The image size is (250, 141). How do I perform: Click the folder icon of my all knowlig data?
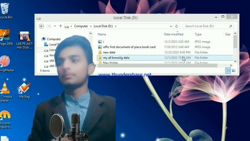[100, 58]
